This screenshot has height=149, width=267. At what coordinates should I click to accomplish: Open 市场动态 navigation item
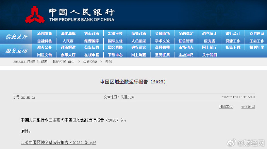tap(186, 47)
